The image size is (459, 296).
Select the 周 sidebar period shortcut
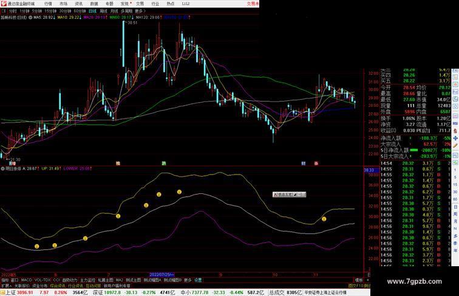(x=455, y=214)
